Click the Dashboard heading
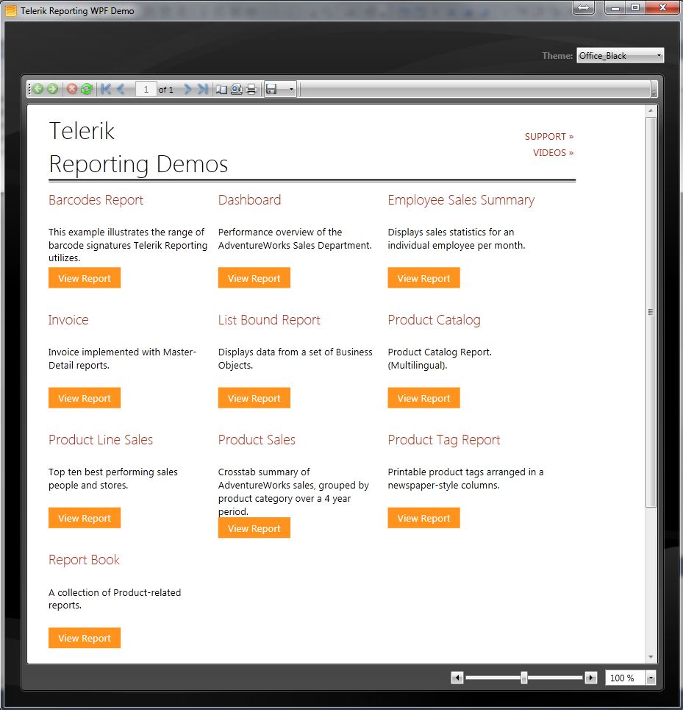 pyautogui.click(x=250, y=200)
